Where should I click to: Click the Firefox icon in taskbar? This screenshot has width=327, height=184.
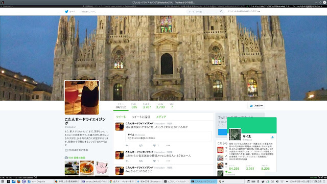pyautogui.click(x=18, y=181)
